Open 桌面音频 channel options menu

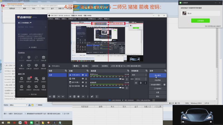[127, 88]
